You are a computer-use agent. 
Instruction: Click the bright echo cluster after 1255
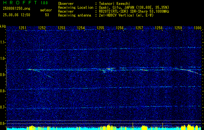point(109,69)
